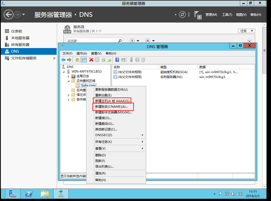Open the notifications flag in Server Manager
The width and height of the screenshot is (271, 201).
198,15
